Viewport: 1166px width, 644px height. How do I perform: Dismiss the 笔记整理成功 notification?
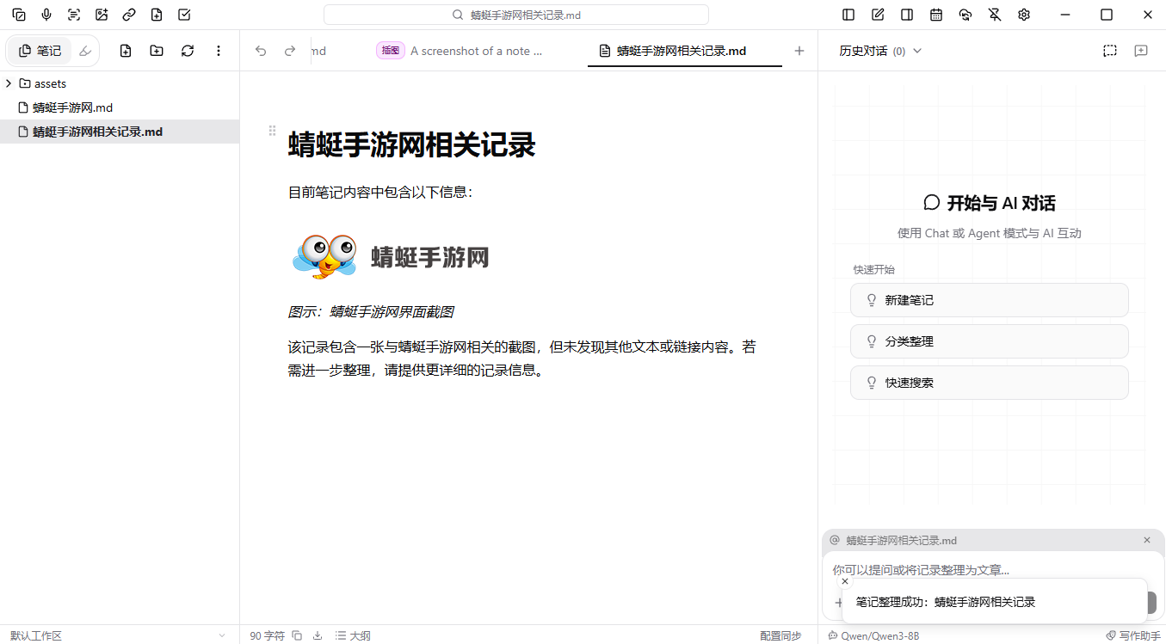coord(845,581)
